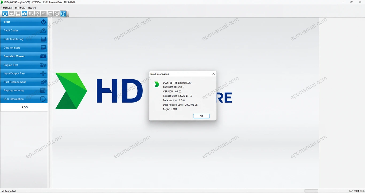Click the EOL toolbar icon

pos(44,14)
